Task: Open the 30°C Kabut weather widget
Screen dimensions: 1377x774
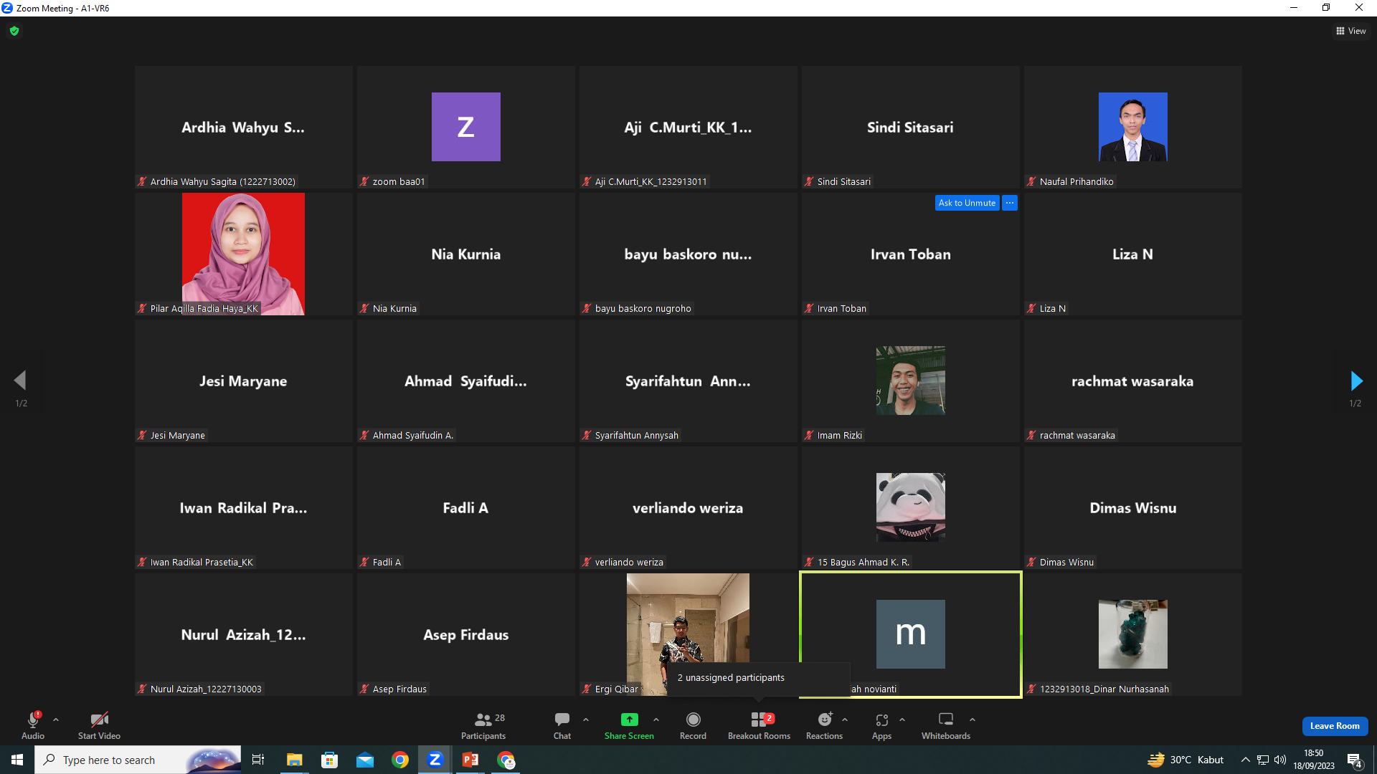Action: point(1186,760)
